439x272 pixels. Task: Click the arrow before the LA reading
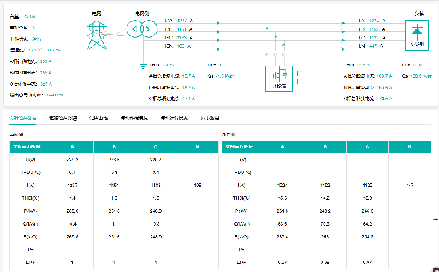[x=342, y=24]
